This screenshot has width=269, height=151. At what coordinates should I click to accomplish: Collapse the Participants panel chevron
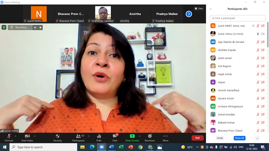pyautogui.click(x=211, y=9)
